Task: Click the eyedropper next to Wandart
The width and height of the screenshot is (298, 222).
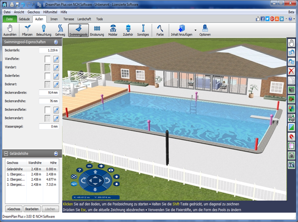Action: click(x=56, y=67)
